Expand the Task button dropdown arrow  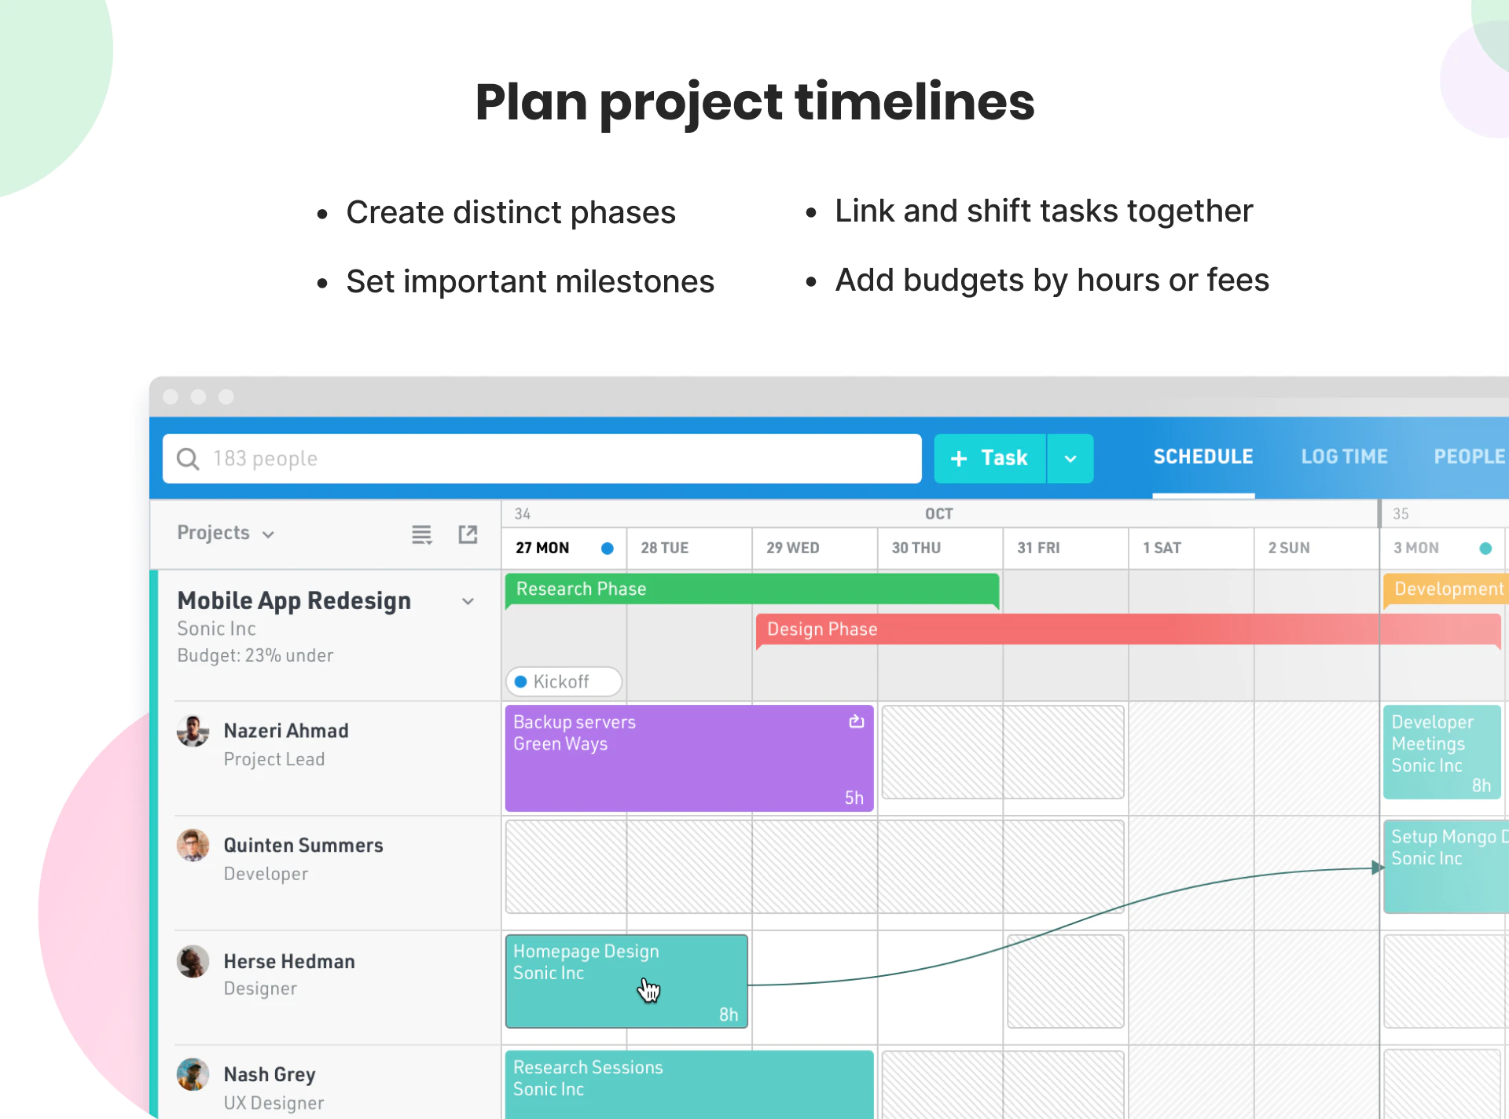(1070, 458)
